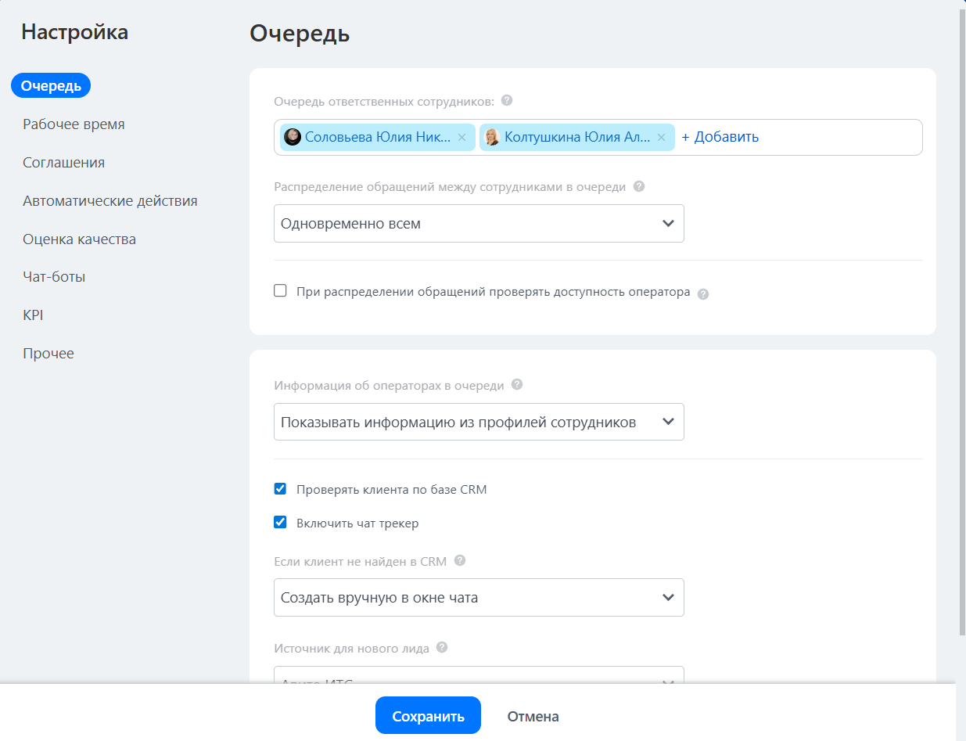Open Прочее settings section

click(x=48, y=353)
